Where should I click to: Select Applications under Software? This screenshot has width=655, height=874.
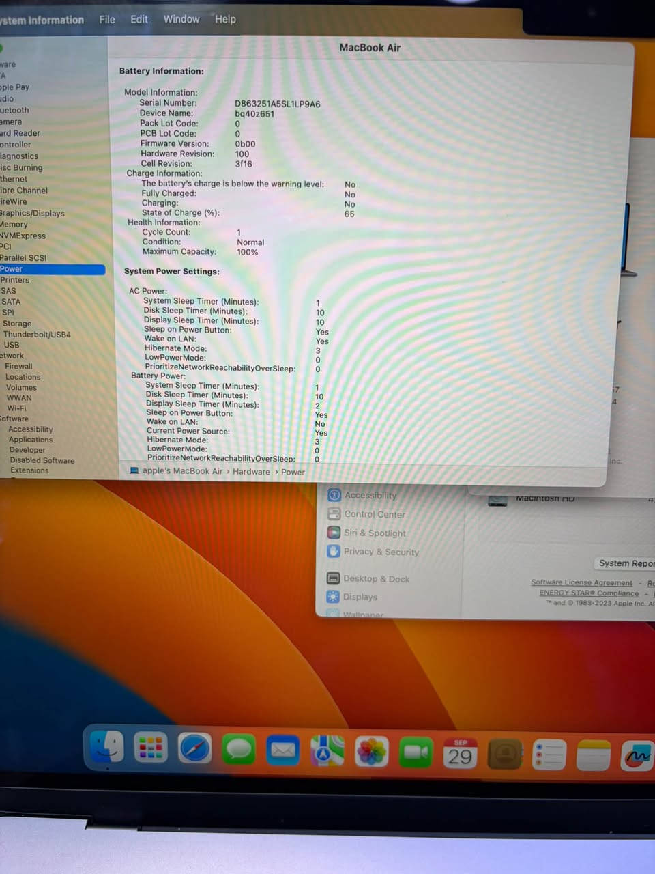(x=31, y=440)
